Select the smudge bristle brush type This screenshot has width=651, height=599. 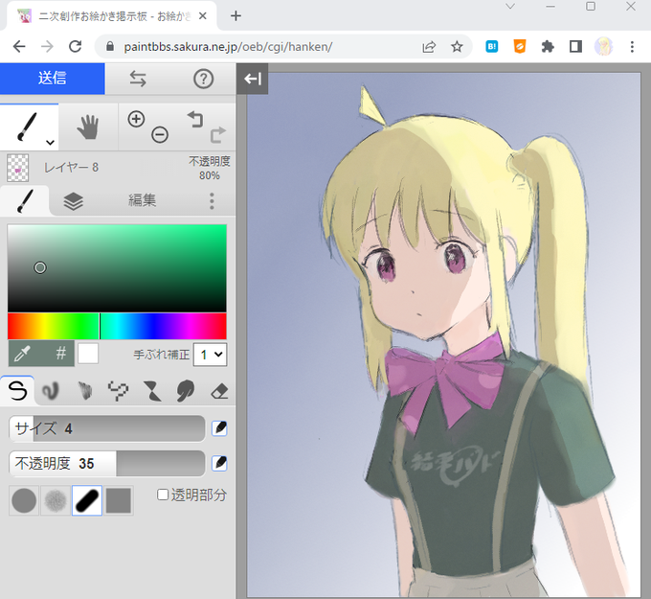coord(84,391)
